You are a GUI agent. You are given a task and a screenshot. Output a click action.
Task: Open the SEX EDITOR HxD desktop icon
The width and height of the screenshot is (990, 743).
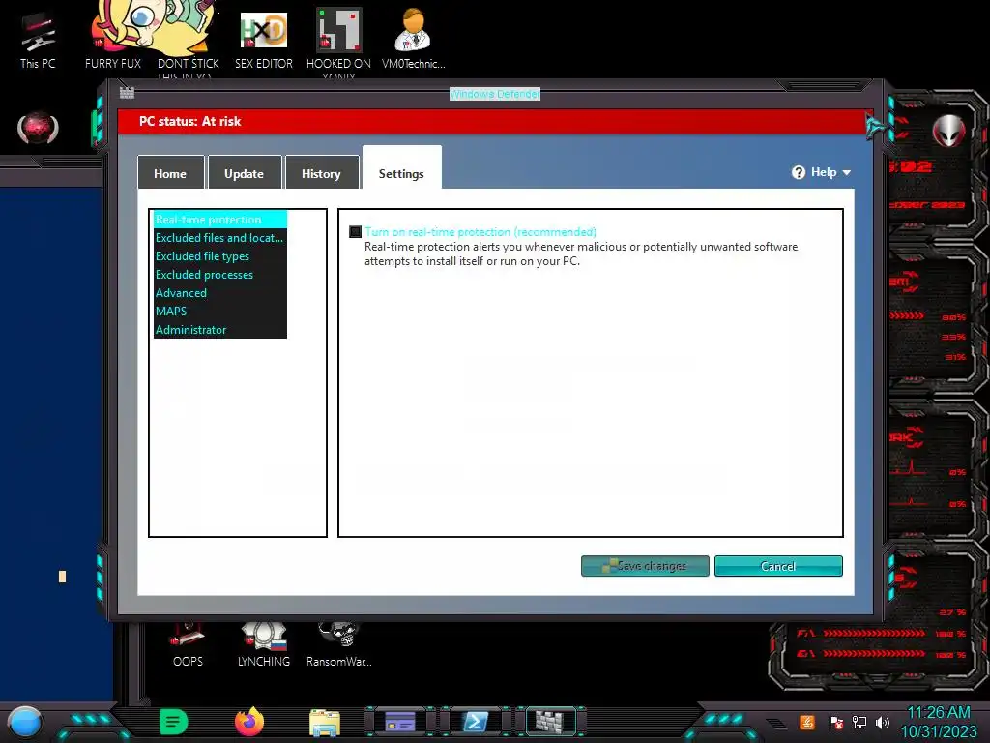(x=264, y=39)
